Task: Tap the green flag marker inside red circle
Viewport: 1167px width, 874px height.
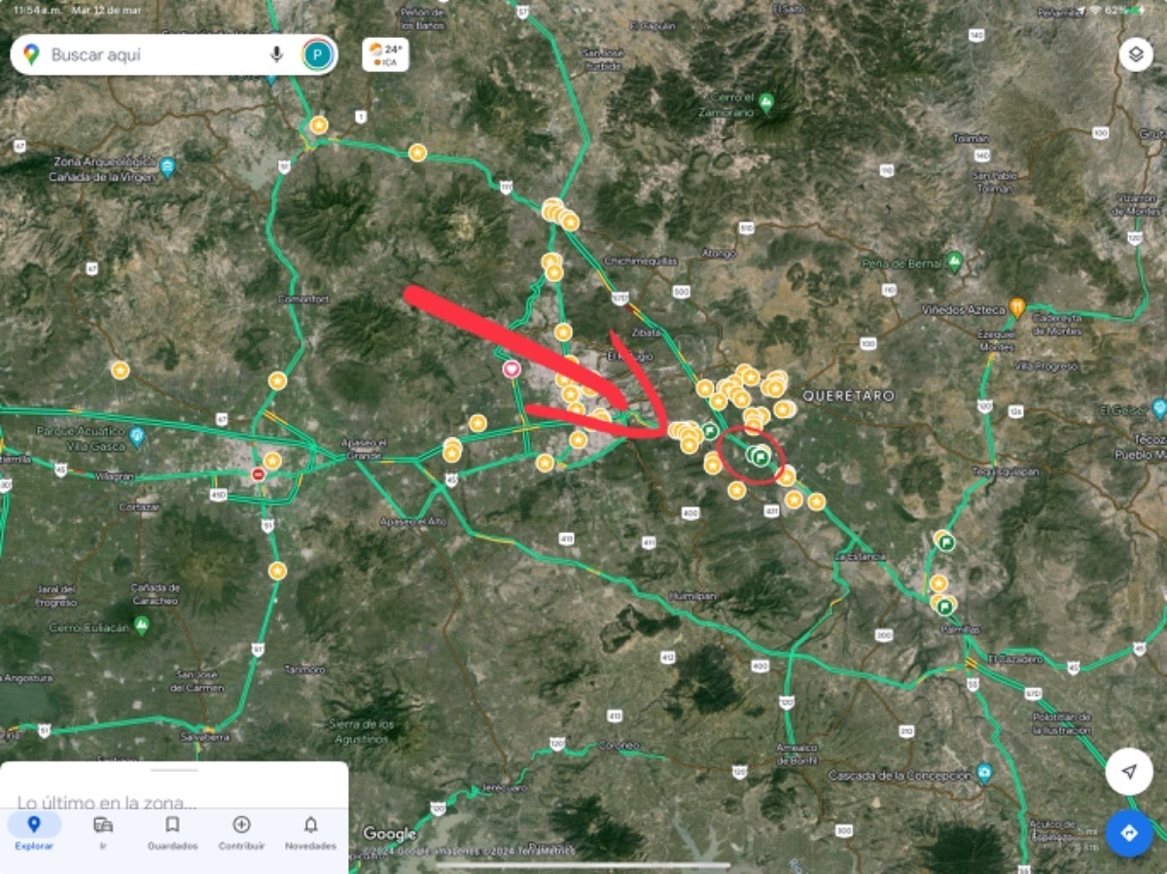Action: (x=760, y=455)
